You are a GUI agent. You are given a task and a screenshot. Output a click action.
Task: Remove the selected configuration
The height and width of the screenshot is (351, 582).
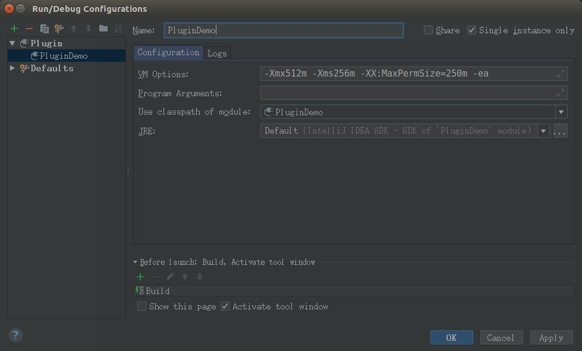tap(29, 29)
